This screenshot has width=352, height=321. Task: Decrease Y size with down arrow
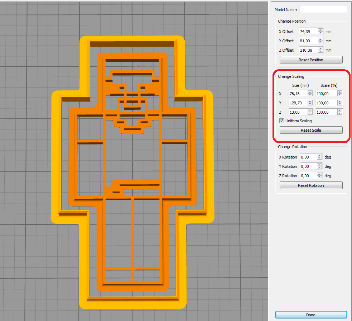(x=310, y=104)
